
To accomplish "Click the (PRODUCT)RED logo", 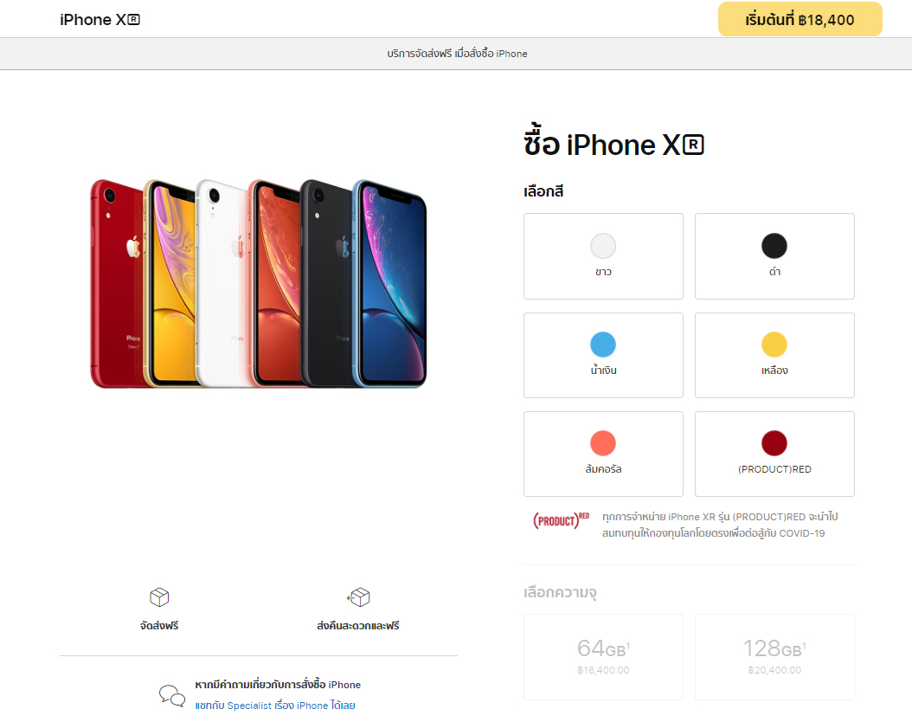I will click(562, 520).
